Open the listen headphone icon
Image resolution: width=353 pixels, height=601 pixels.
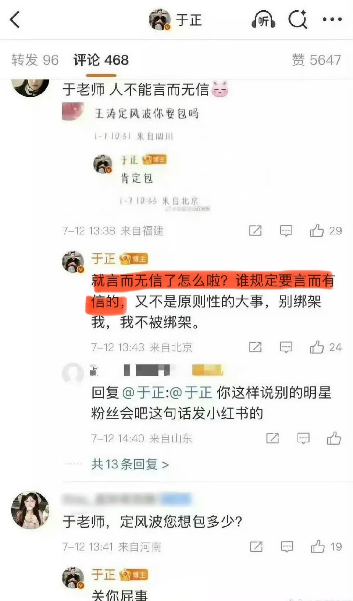click(263, 20)
